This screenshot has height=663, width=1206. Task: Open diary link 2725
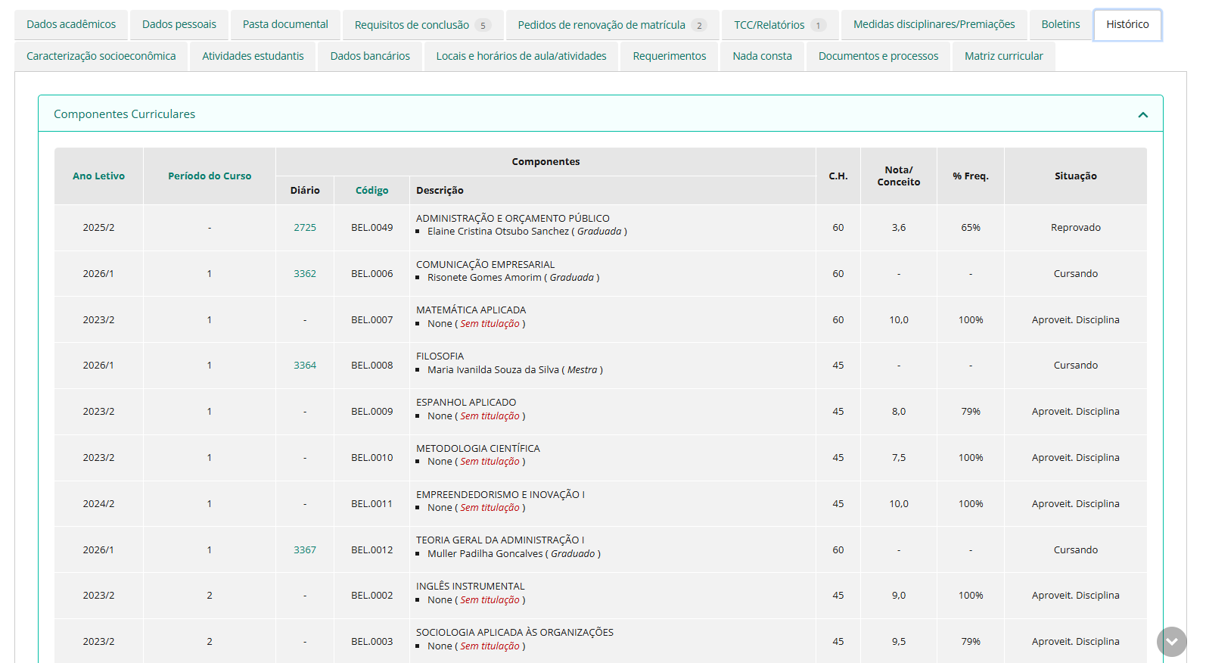tap(305, 228)
